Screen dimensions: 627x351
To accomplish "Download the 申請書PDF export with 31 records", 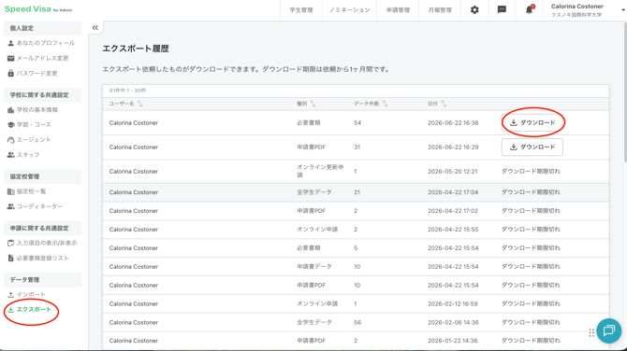I will 532,147.
